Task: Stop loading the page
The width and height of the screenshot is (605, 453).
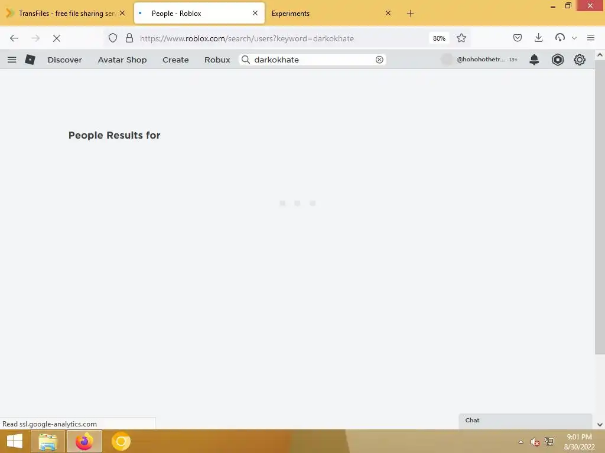Action: click(57, 38)
